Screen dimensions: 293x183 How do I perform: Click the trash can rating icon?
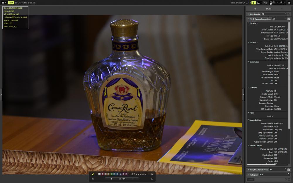tap(134, 174)
